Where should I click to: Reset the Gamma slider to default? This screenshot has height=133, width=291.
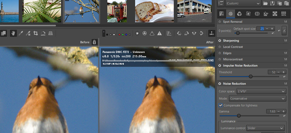284,116
